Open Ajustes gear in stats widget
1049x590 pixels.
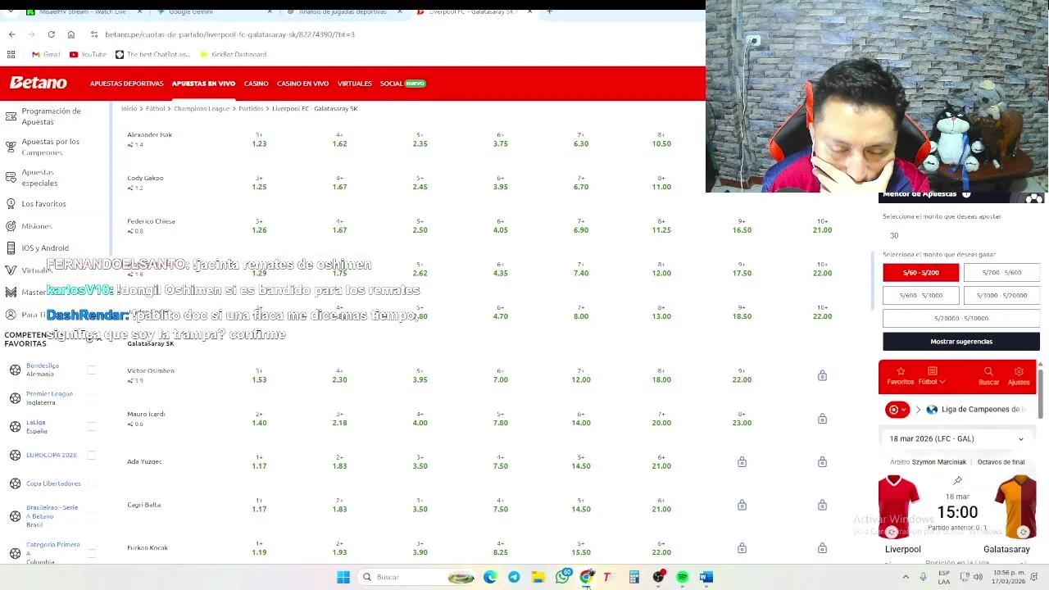(1019, 371)
